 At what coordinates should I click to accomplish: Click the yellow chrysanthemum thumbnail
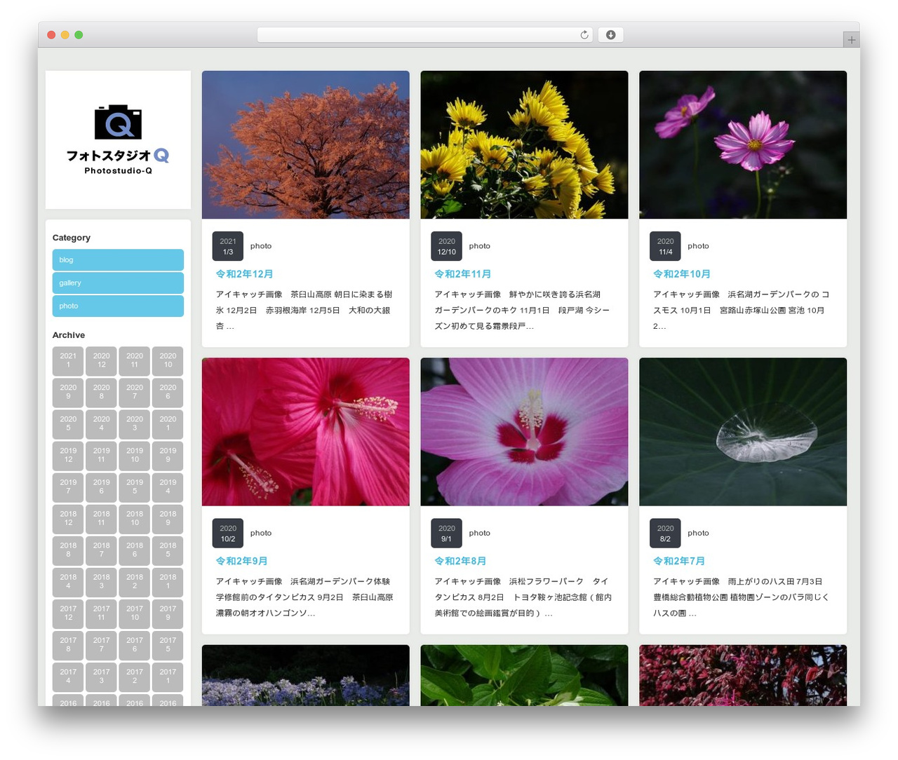point(524,144)
